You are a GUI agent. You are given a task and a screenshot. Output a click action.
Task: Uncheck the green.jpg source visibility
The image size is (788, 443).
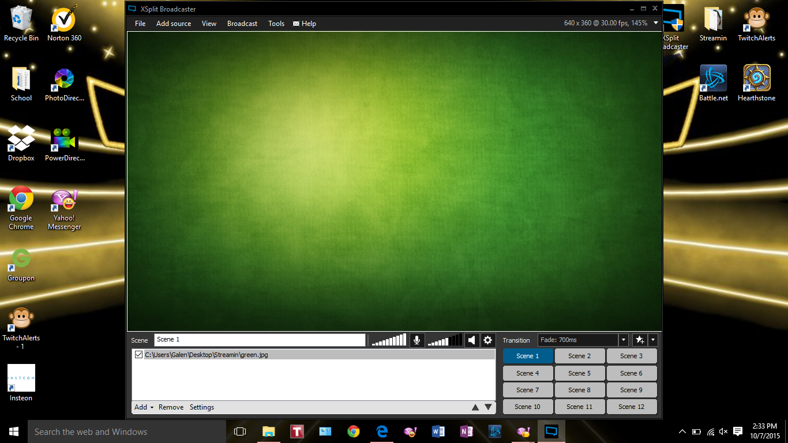pyautogui.click(x=138, y=354)
